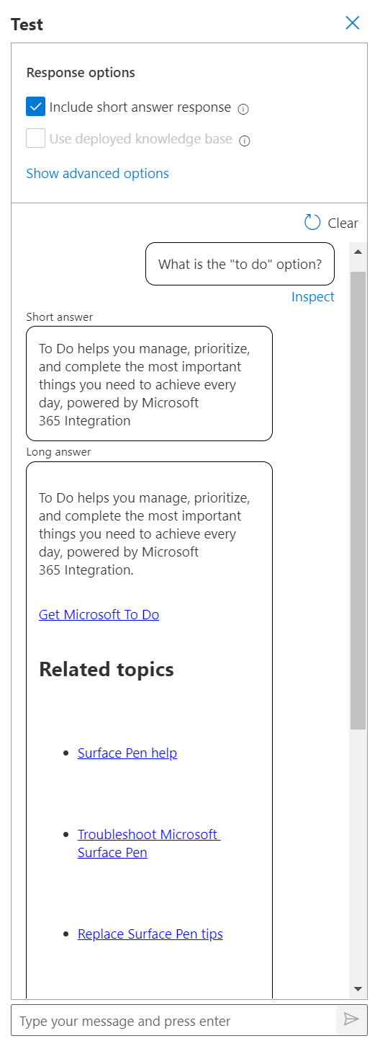Click the chat scrollbar thumb

(x=358, y=500)
